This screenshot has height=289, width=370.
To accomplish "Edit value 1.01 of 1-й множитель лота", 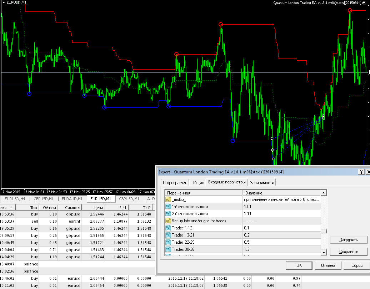I will (281, 207).
